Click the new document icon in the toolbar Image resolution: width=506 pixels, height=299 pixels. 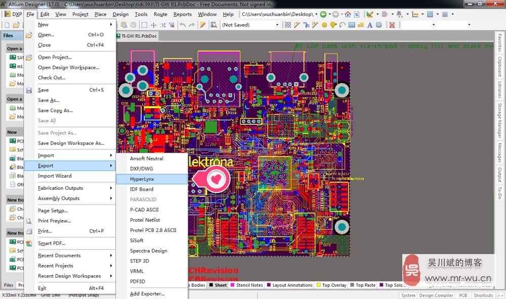pyautogui.click(x=7, y=25)
